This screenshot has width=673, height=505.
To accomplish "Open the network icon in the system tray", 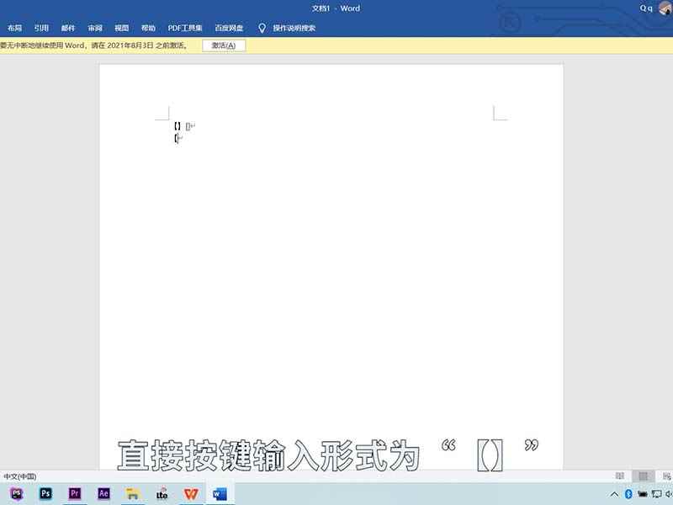I will pyautogui.click(x=656, y=496).
